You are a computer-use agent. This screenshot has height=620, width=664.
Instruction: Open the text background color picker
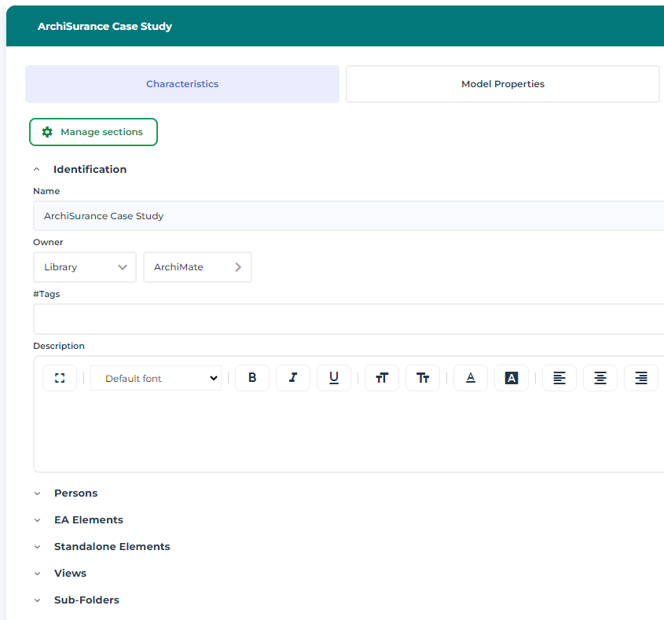(x=512, y=378)
